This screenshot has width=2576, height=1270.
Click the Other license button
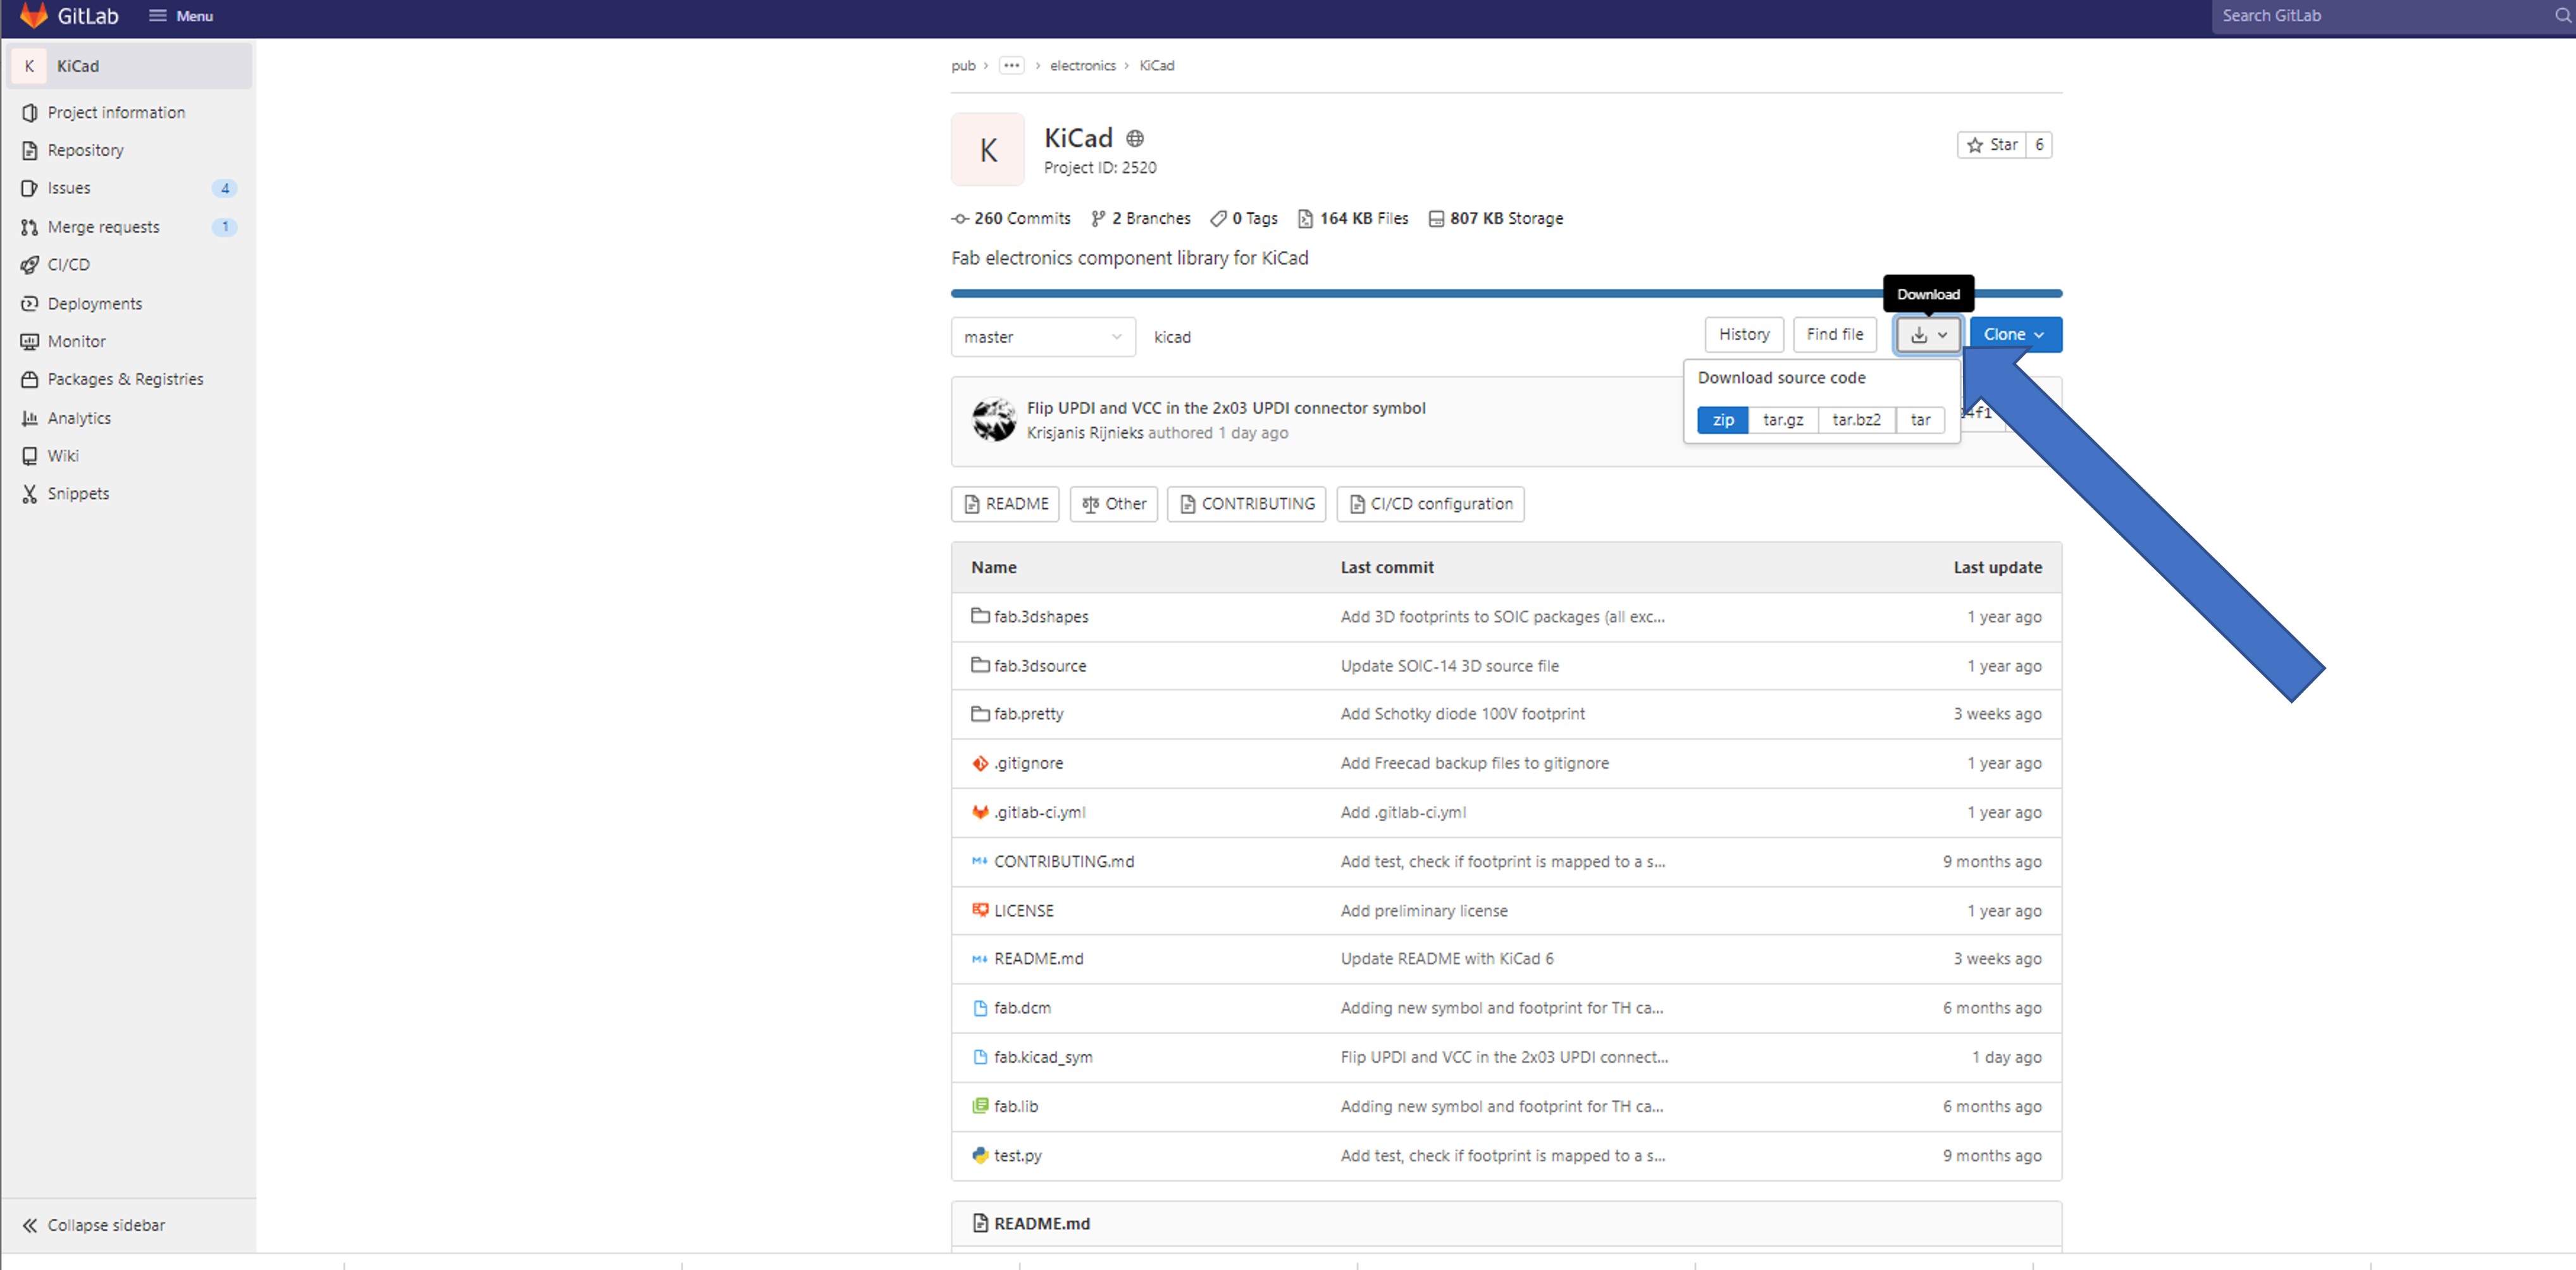tap(1114, 504)
